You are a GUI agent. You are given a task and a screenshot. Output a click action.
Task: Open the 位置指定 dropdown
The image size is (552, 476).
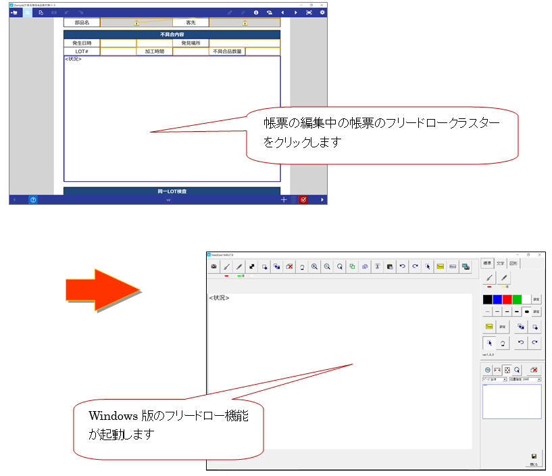(x=524, y=380)
